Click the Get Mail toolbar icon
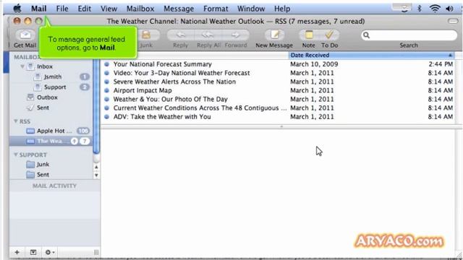The height and width of the screenshot is (260, 463). coord(25,35)
